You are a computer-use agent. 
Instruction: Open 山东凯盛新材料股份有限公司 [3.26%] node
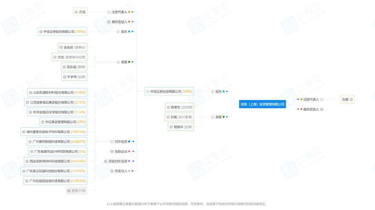point(57,92)
